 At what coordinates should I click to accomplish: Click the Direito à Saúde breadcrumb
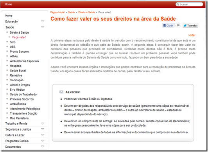pyautogui.click(x=86, y=13)
